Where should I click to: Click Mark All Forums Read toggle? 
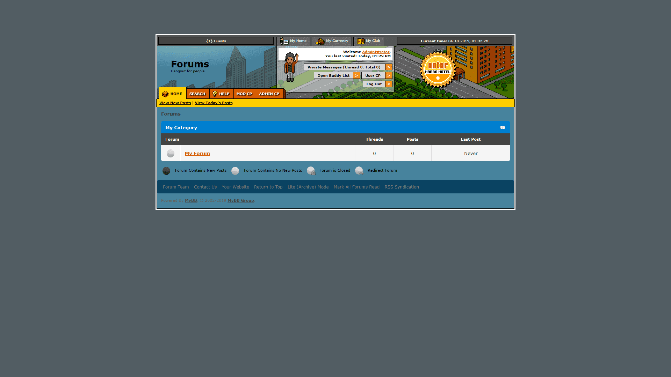pos(357,187)
